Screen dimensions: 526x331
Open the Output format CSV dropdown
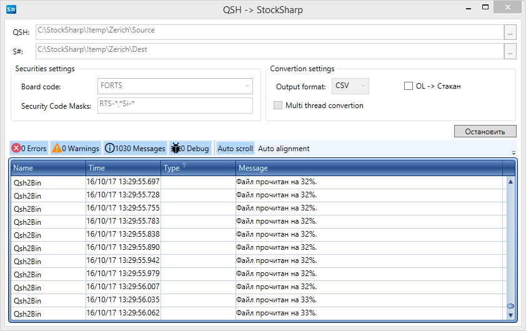[350, 86]
